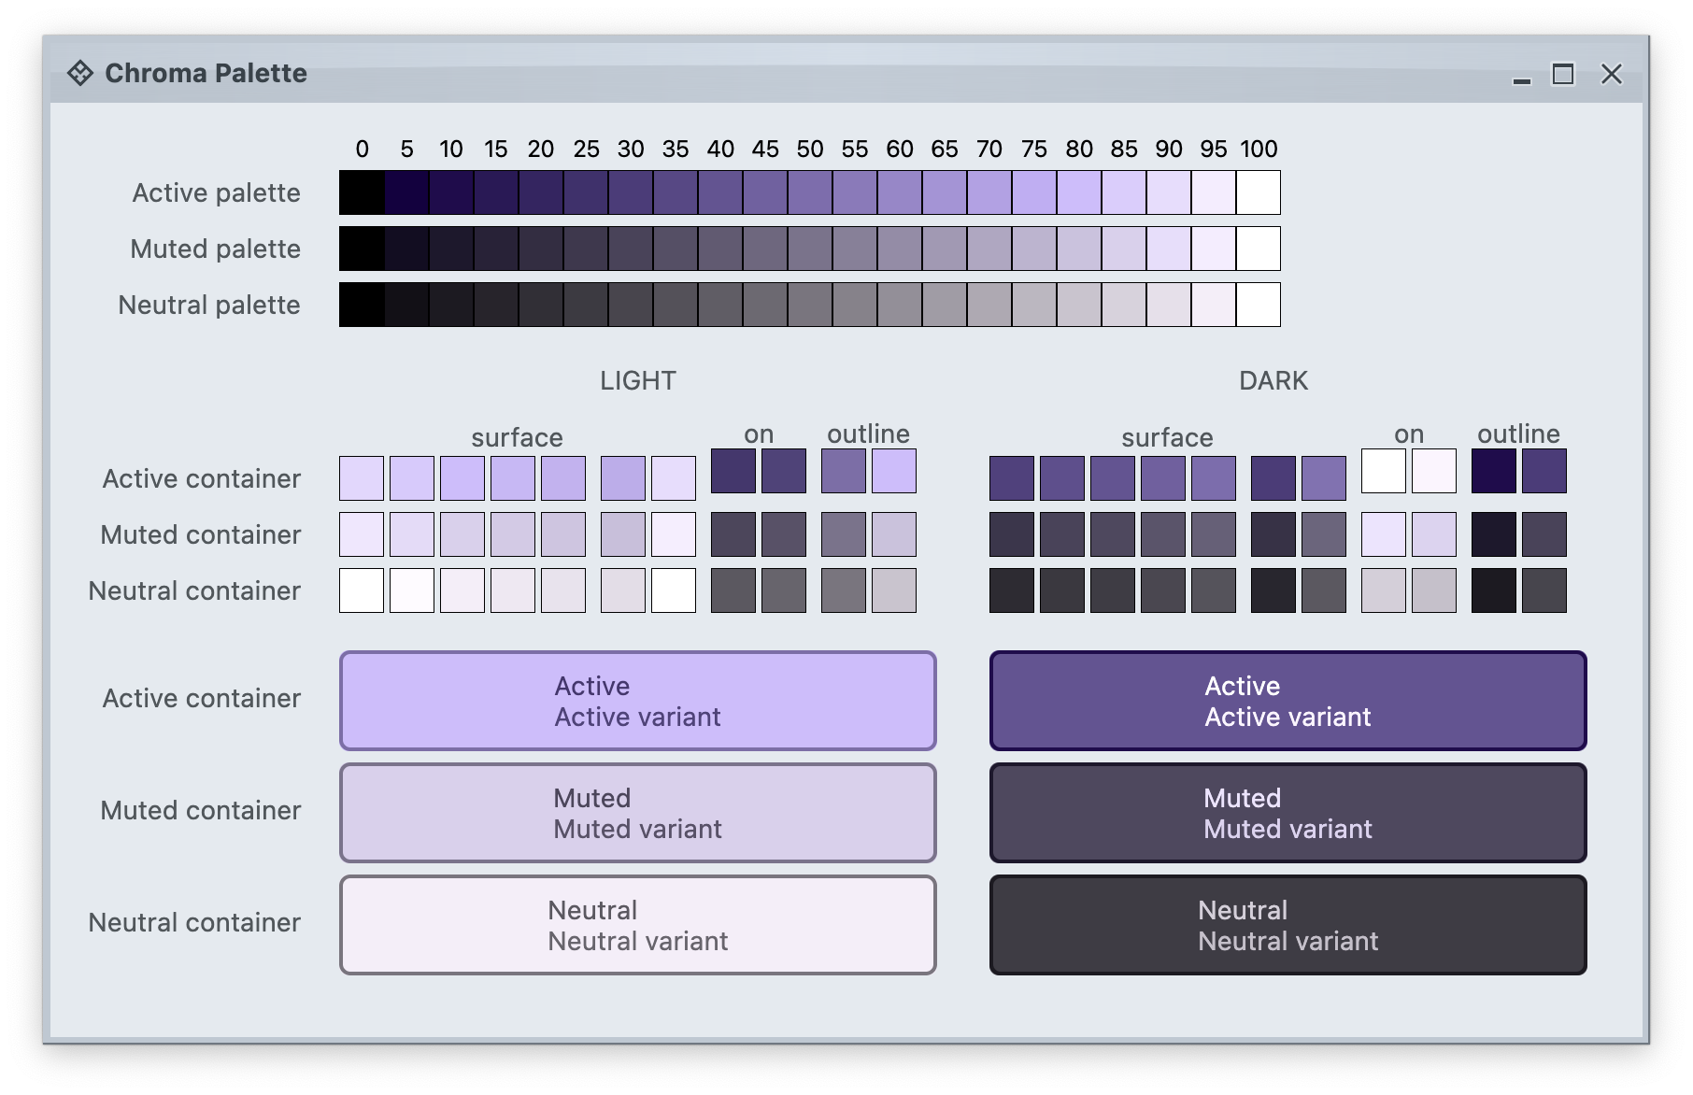Pick Neutral palette swatch at tone 85
The image size is (1693, 1095).
click(1124, 305)
